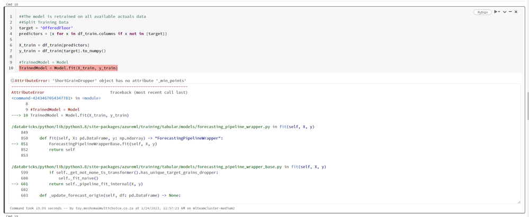
Task: Open the cell actions chevron menu
Action: 505,12
